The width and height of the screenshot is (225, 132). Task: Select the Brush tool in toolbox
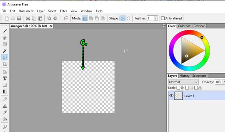[x=5, y=31]
